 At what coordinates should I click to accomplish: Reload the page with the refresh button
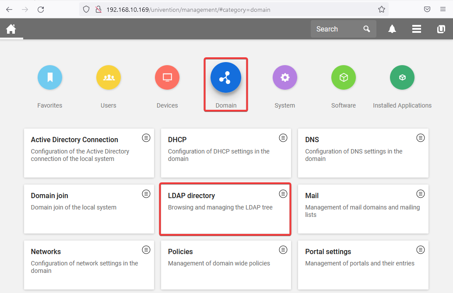pyautogui.click(x=41, y=9)
